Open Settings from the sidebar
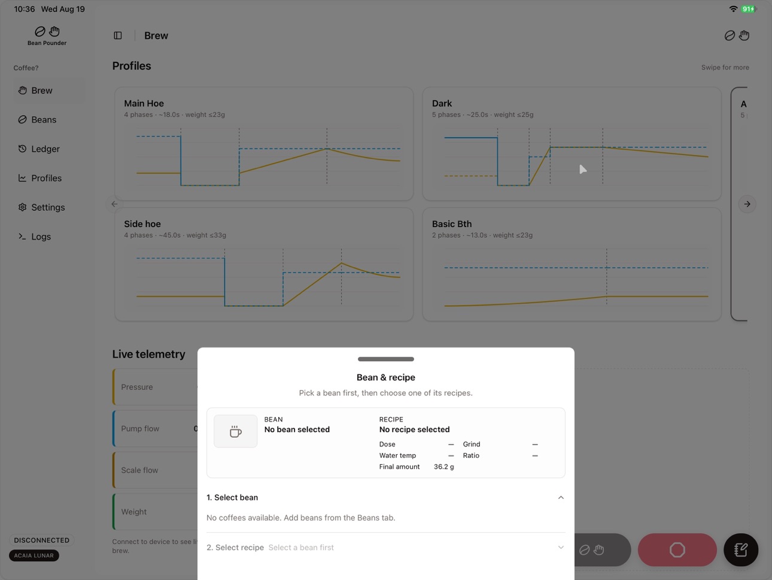This screenshot has height=580, width=772. (49, 207)
